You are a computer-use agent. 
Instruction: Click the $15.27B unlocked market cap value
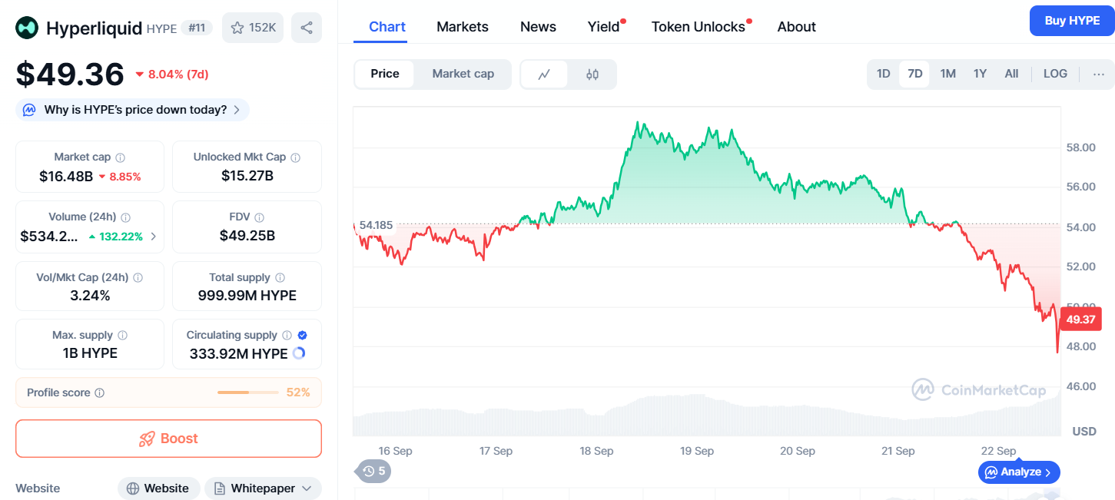point(247,176)
